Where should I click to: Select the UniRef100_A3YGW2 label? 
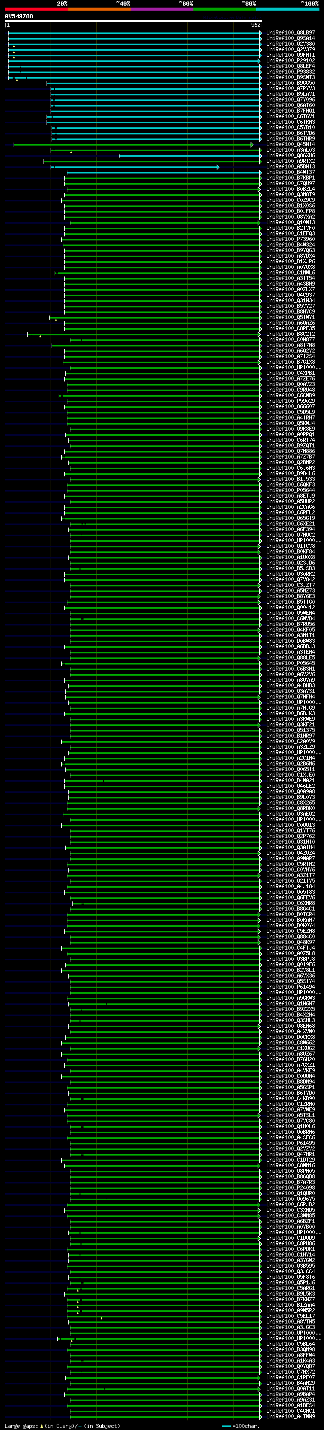click(290, 1260)
